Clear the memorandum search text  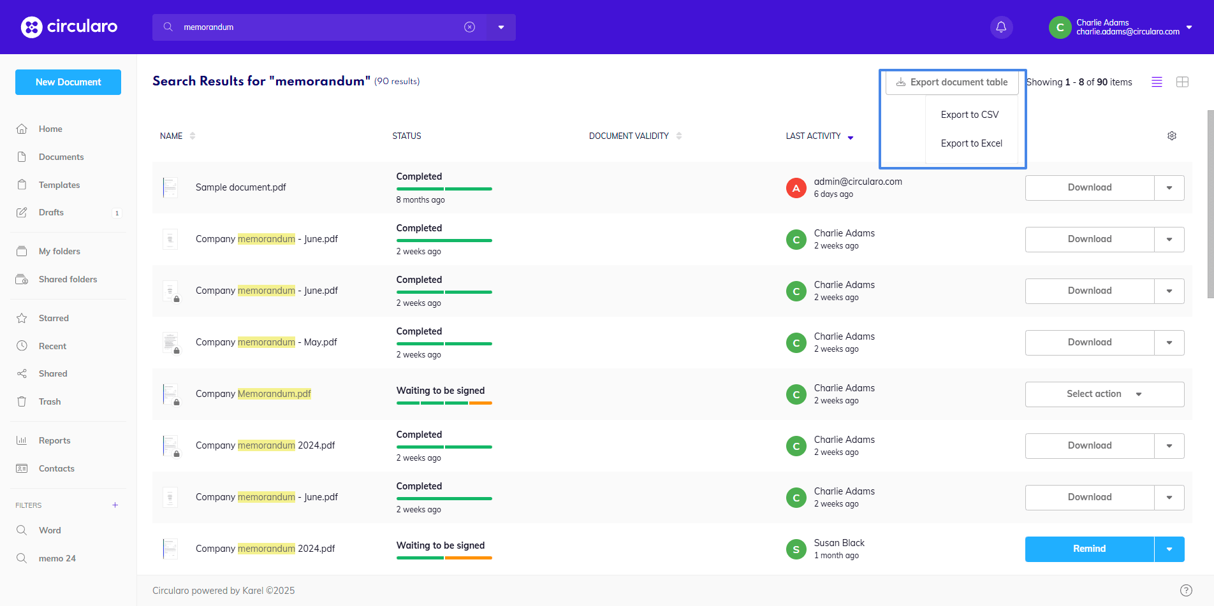click(x=469, y=27)
